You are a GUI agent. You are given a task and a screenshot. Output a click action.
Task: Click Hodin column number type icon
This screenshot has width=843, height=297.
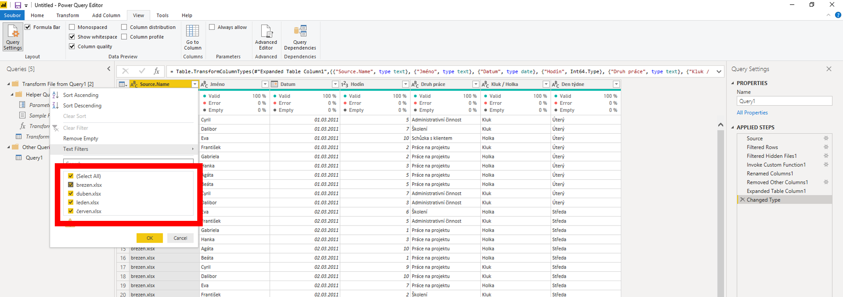click(345, 84)
